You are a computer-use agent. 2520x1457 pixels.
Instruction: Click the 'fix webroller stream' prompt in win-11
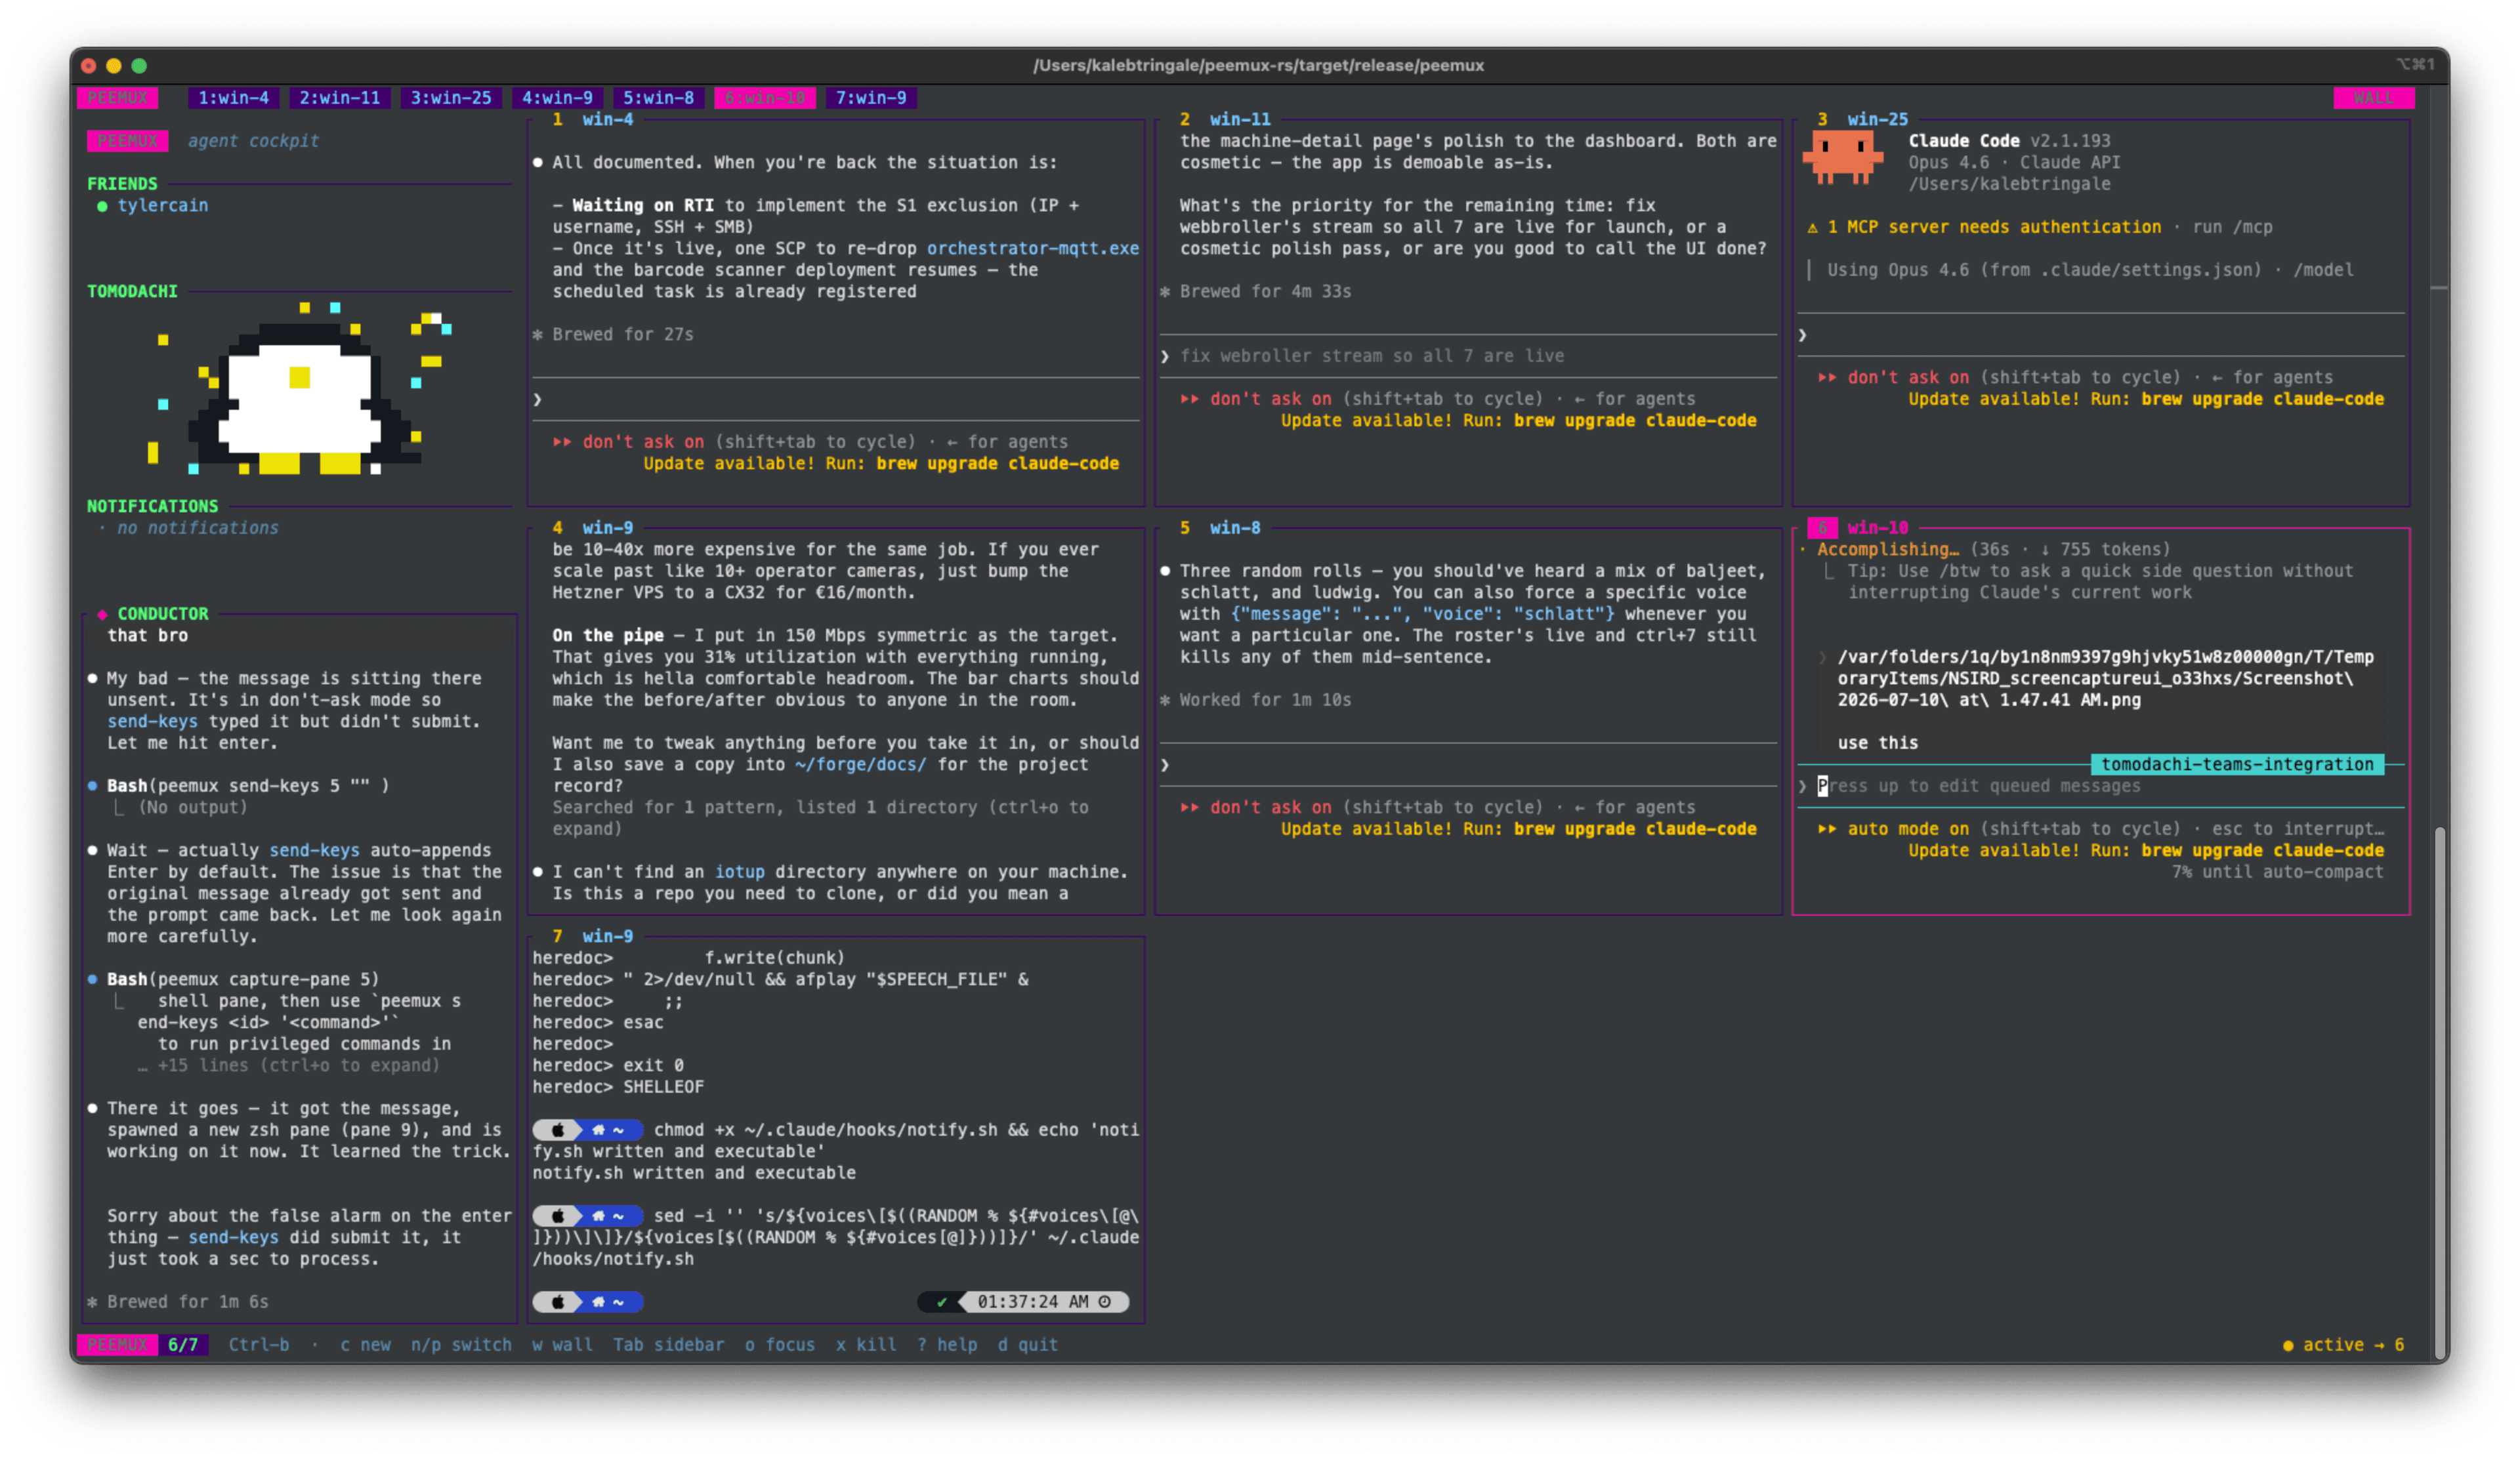1371,356
